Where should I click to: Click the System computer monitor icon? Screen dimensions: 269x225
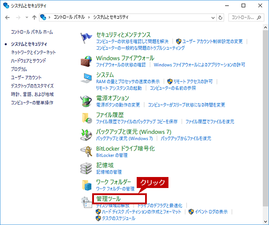[86, 78]
